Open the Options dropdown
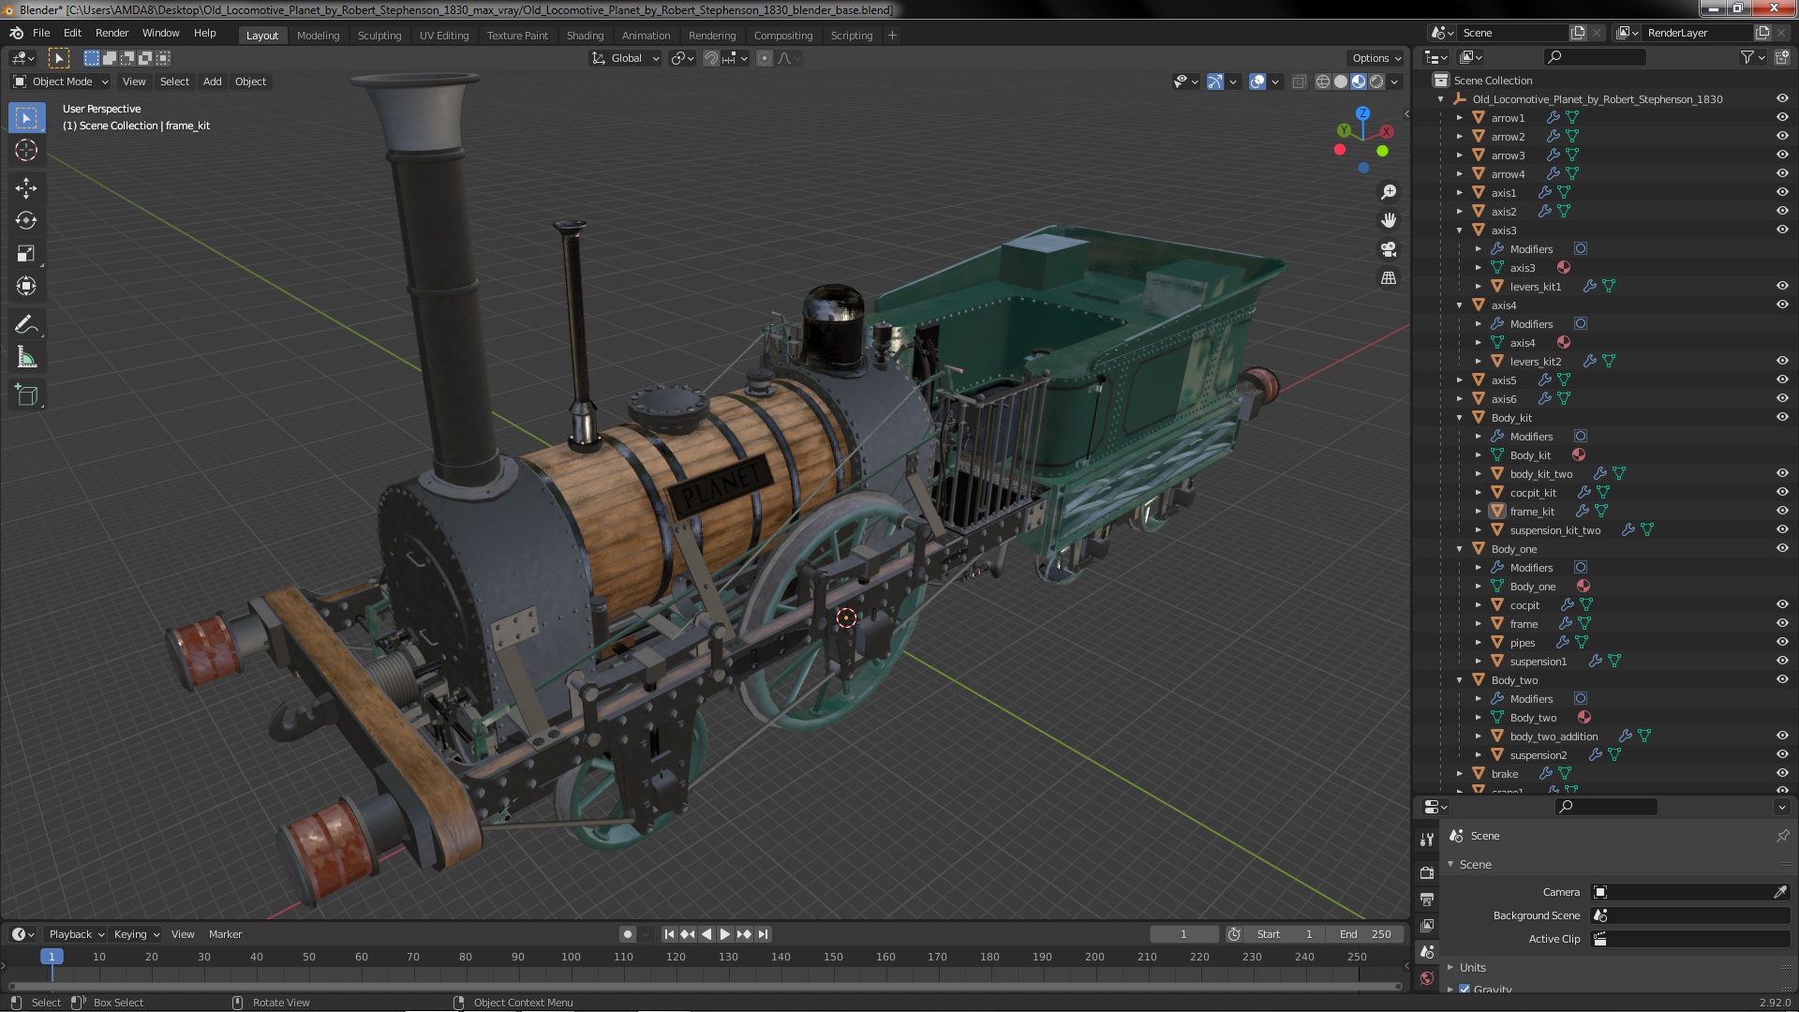Viewport: 1799px width, 1012px height. [1376, 58]
